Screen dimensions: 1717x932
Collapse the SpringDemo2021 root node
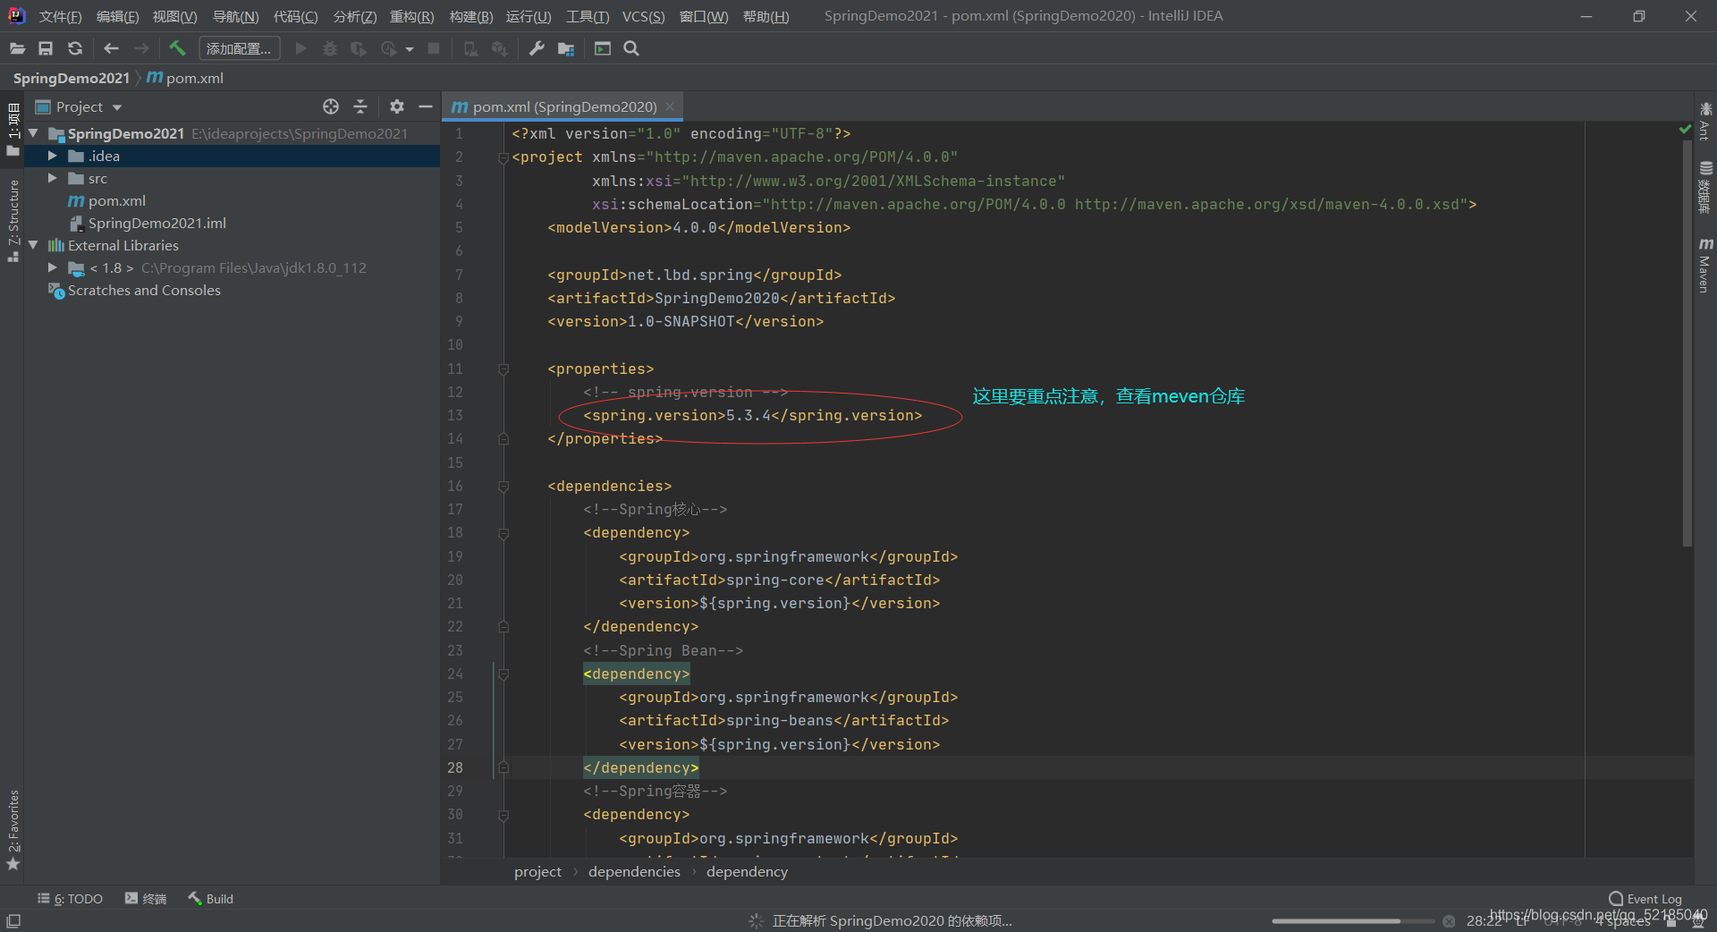tap(33, 133)
